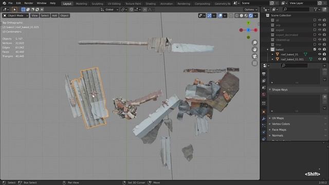This screenshot has width=329, height=185.
Task: Hide the 'baked' collection with its eye icon
Action: pos(320,49)
